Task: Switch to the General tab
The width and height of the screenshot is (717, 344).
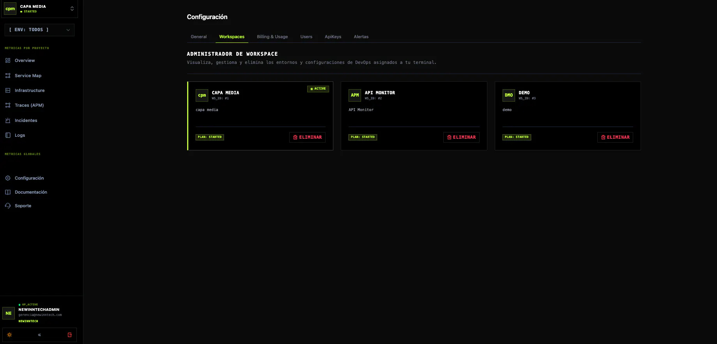Action: coord(199,37)
